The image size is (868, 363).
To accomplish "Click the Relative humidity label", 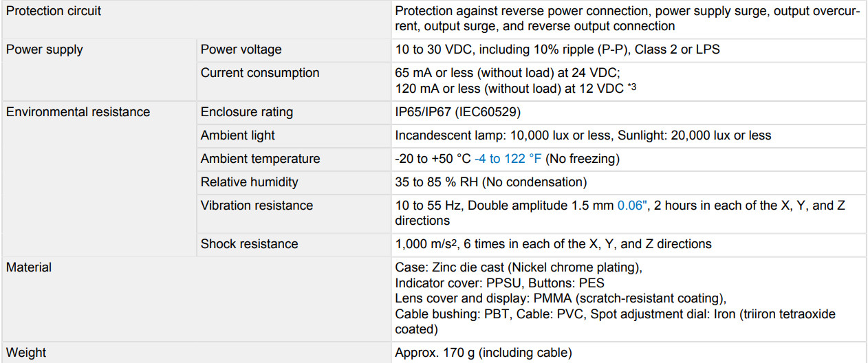I will (x=249, y=182).
